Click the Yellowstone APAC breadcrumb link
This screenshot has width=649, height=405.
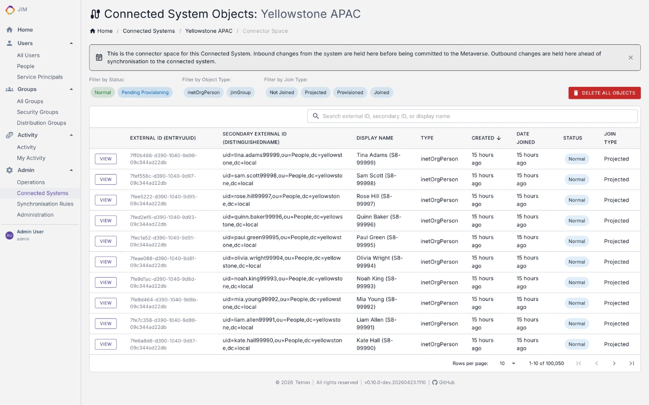209,30
